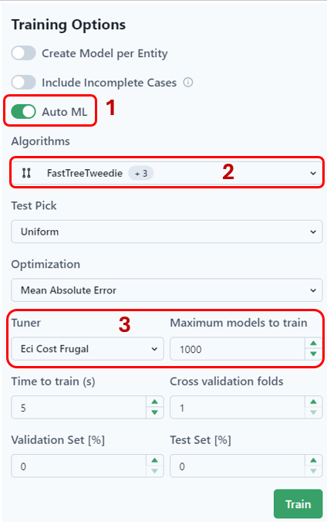Screen dimensions: 327x522
Task: Increase Test Set percentage with up arrow
Action: (x=313, y=460)
